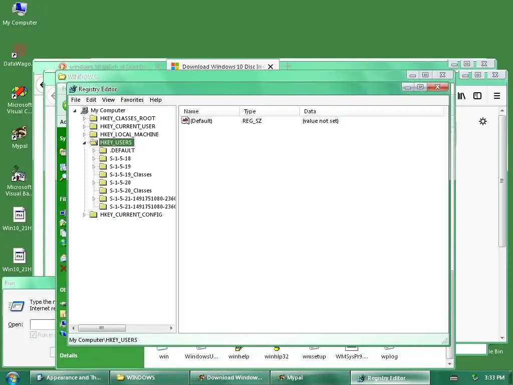Click the Windows Start button
Image resolution: width=513 pixels, height=385 pixels.
point(13,378)
